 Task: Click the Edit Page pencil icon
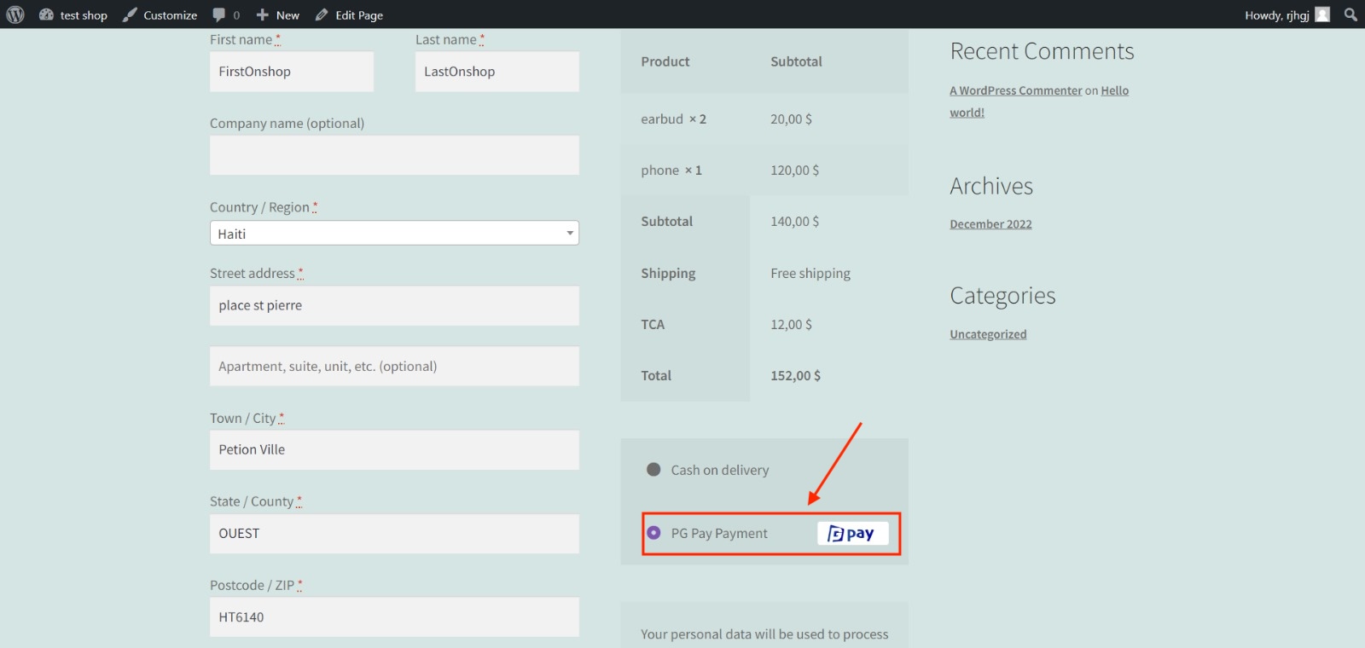click(x=322, y=14)
